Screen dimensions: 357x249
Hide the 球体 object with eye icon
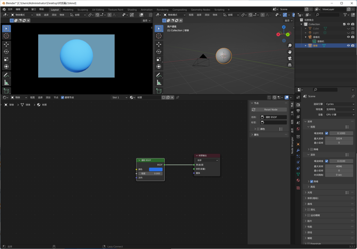pyautogui.click(x=348, y=45)
